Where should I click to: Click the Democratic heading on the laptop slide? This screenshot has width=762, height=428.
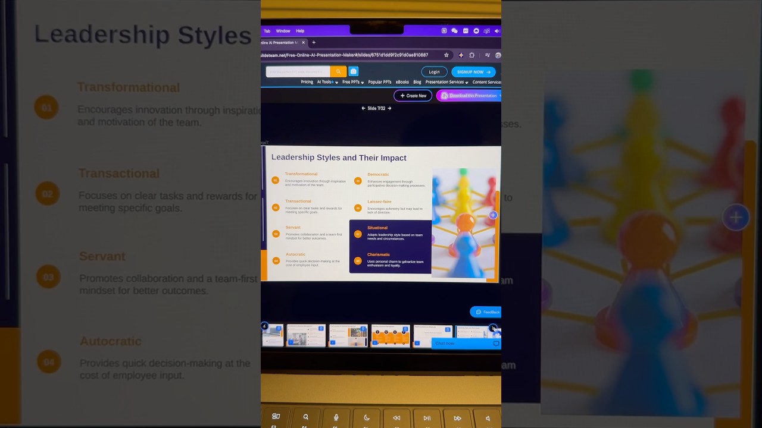[x=378, y=174]
